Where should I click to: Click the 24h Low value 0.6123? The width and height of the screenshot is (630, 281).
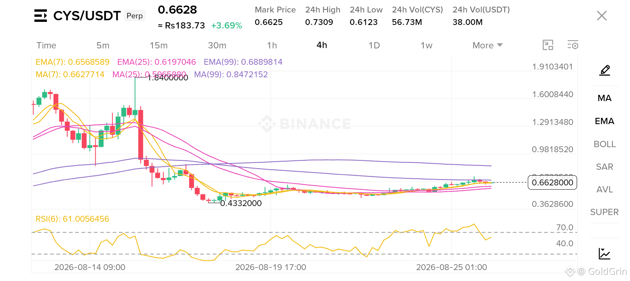pyautogui.click(x=363, y=22)
